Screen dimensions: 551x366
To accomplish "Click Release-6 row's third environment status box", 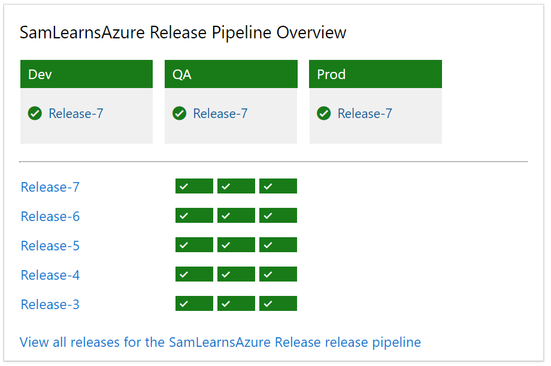I will coord(278,216).
